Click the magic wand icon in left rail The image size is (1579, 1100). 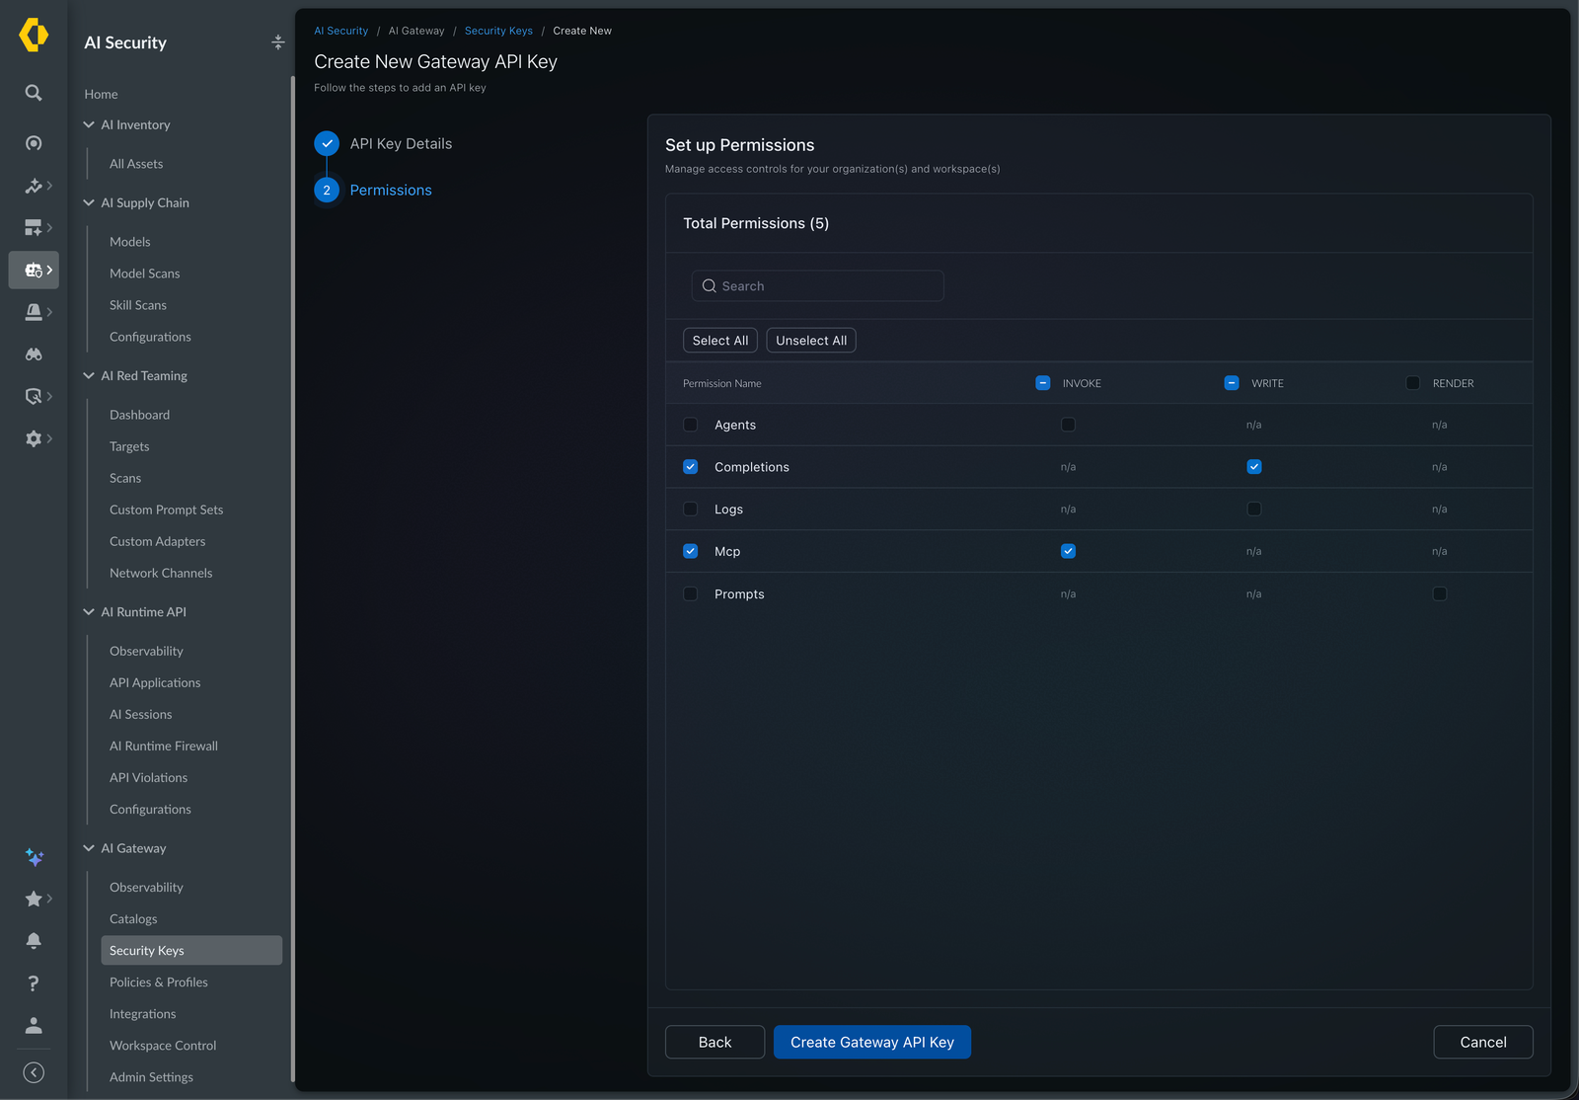[x=34, y=186]
